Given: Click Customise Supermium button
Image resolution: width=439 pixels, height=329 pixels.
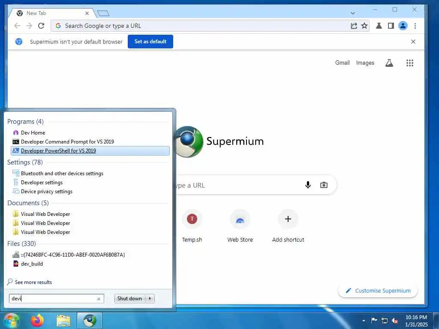Looking at the screenshot, I should click(378, 291).
